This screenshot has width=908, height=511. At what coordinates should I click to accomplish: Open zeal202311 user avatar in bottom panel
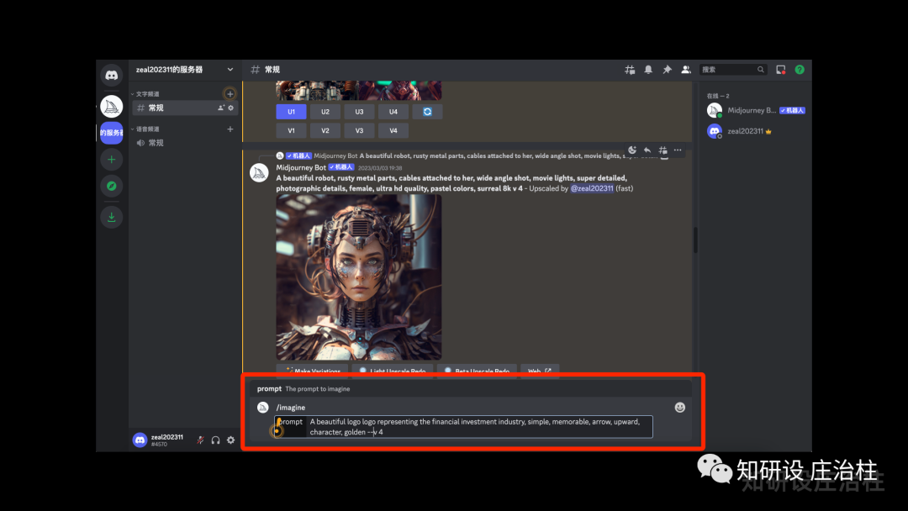[x=140, y=440]
